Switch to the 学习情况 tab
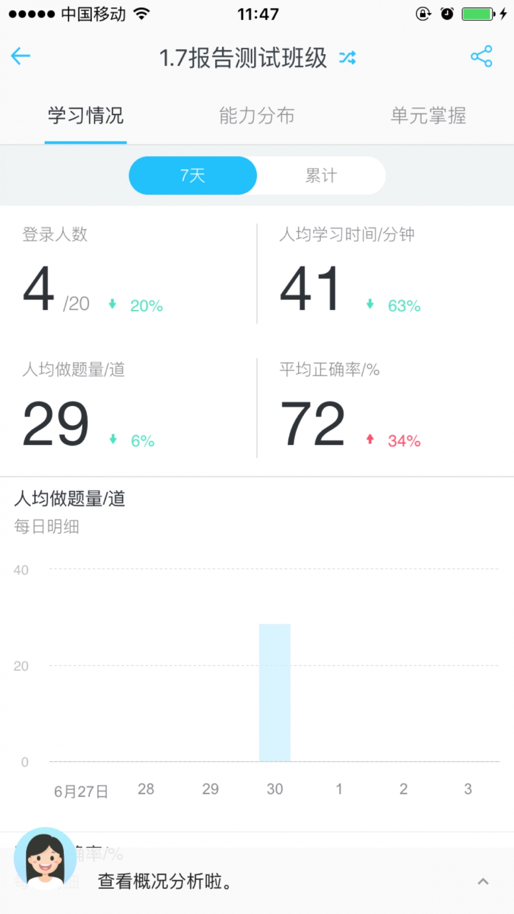This screenshot has width=514, height=914. [86, 116]
